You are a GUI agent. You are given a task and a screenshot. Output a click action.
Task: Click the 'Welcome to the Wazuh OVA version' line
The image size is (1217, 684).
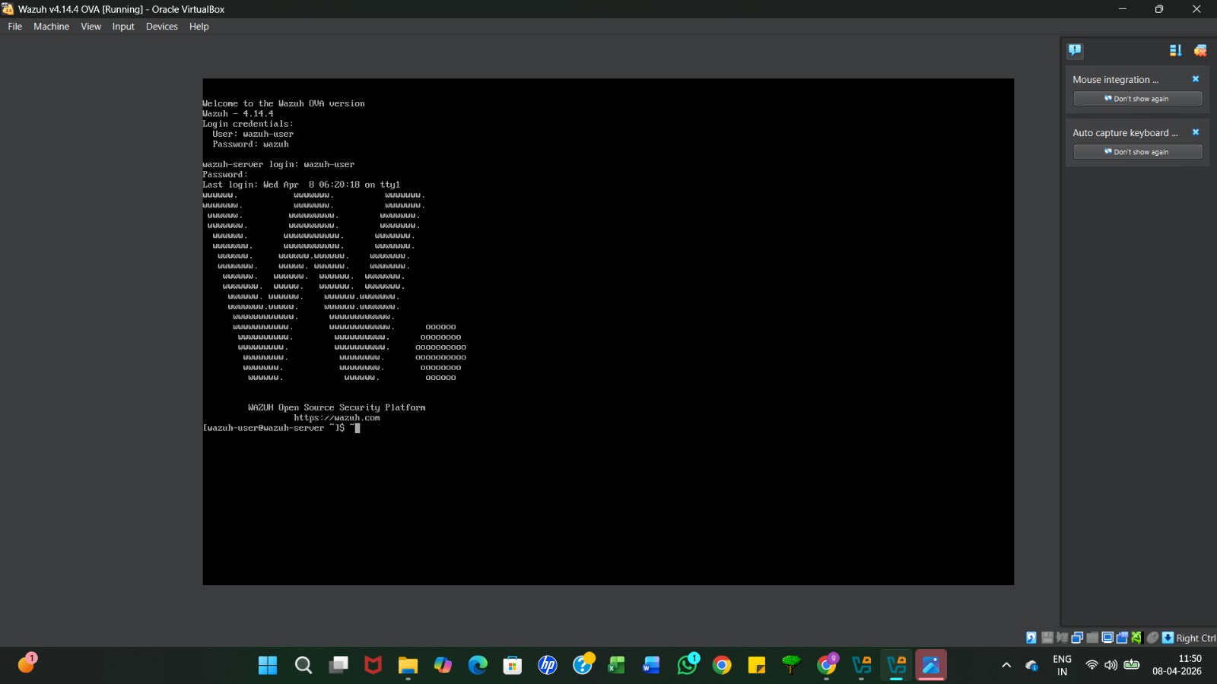pos(284,103)
